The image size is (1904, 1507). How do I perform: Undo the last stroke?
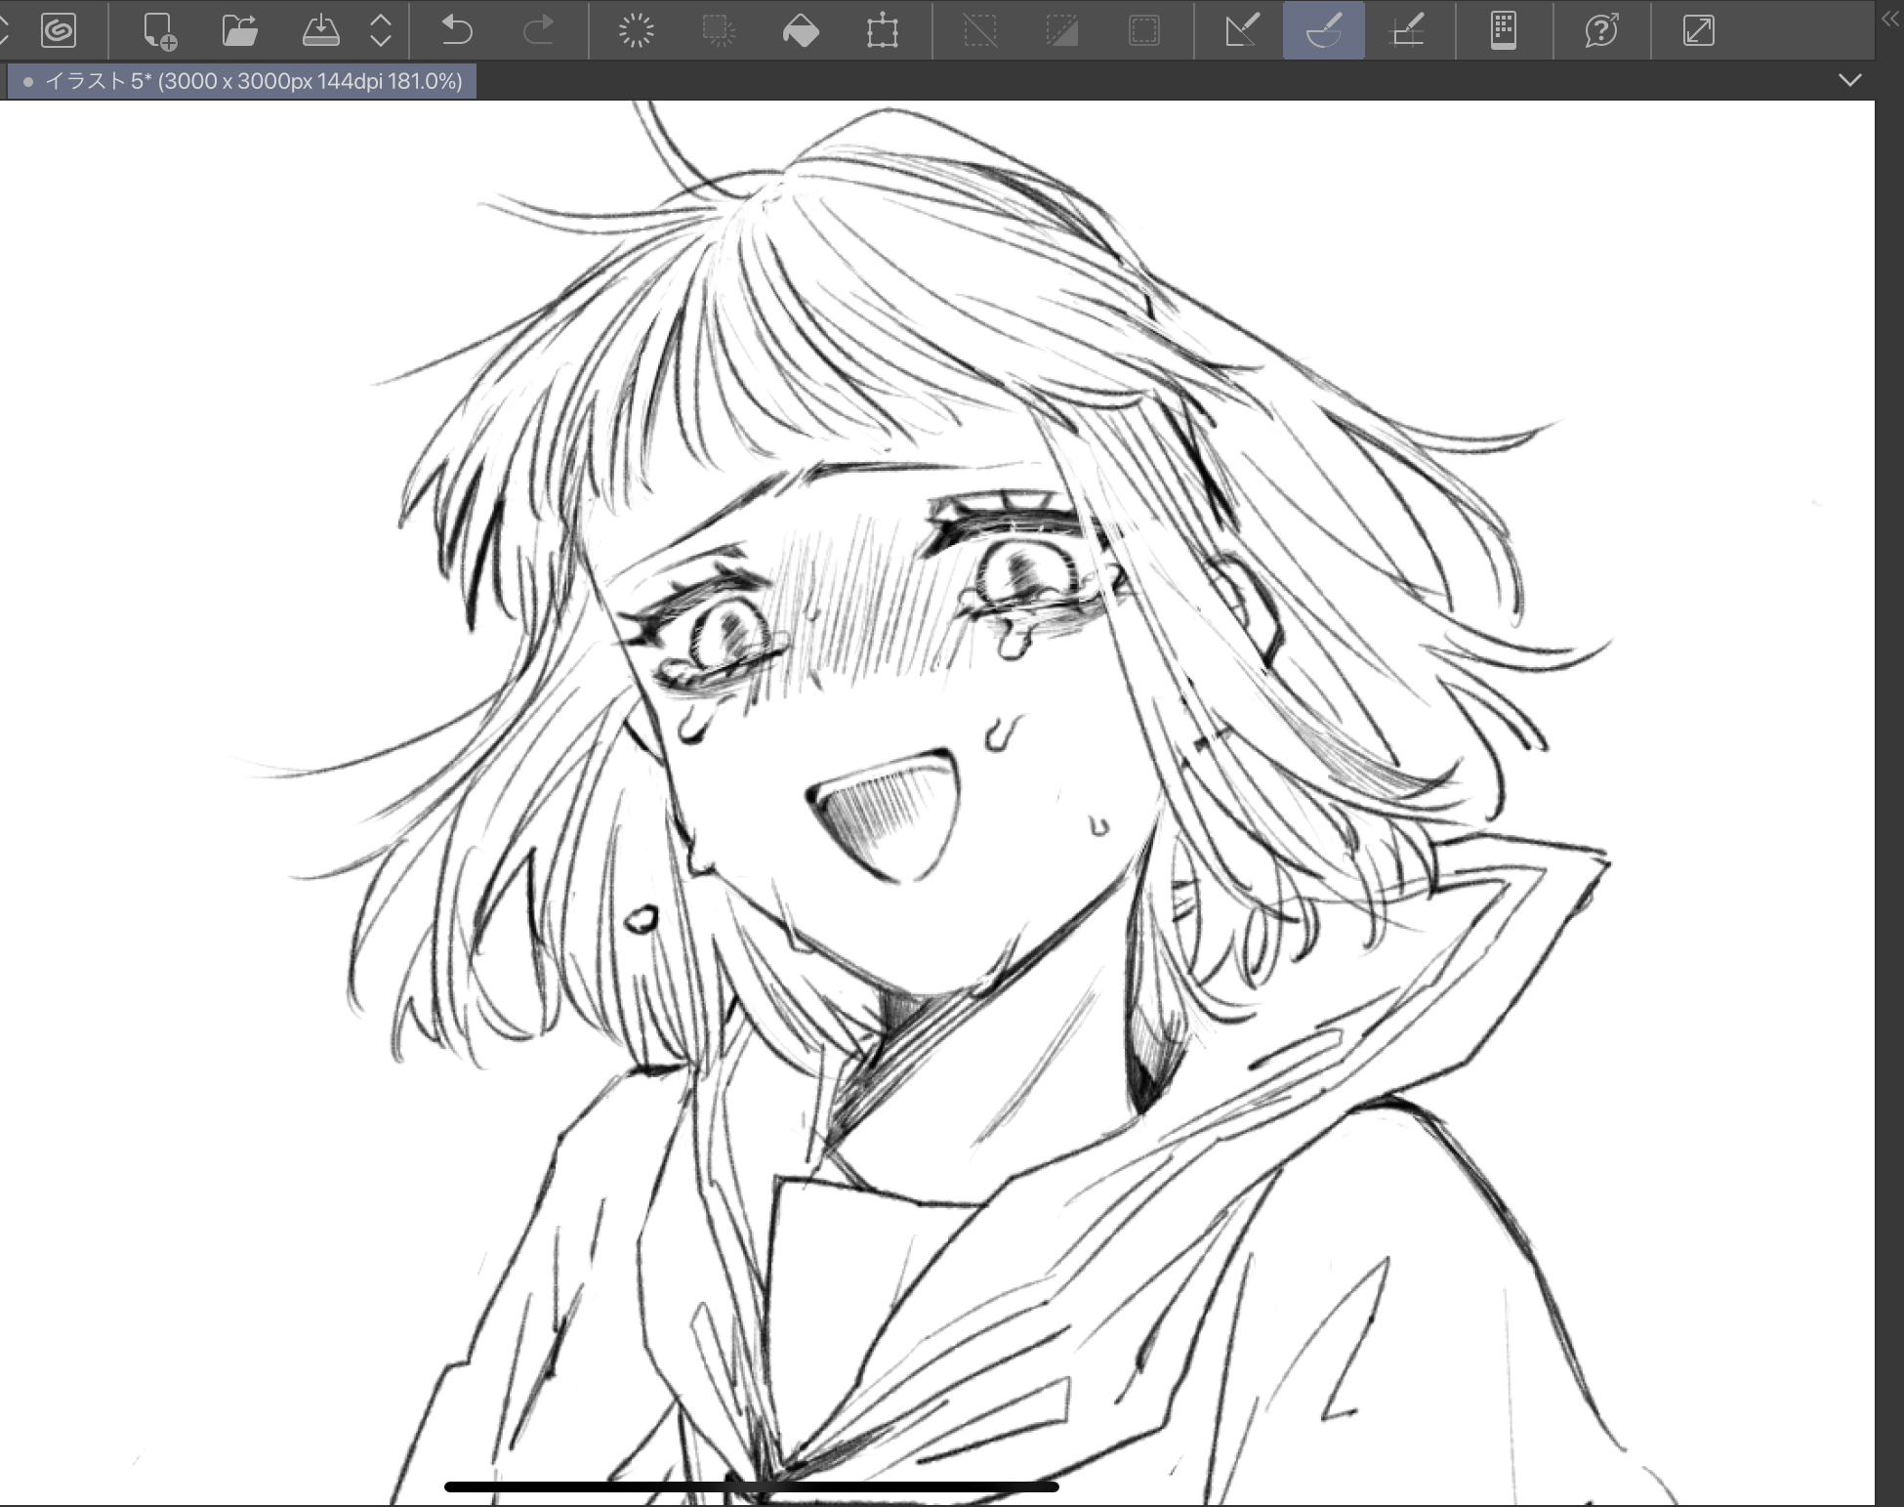click(456, 30)
